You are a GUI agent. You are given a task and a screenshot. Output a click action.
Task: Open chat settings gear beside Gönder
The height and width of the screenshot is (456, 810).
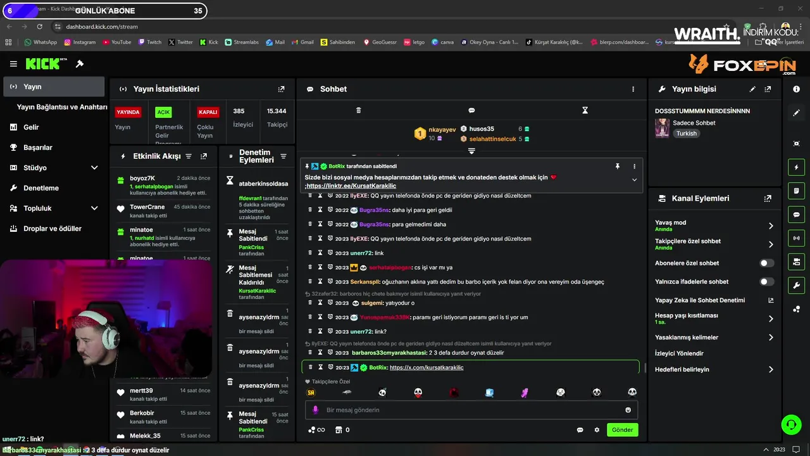coord(596,430)
